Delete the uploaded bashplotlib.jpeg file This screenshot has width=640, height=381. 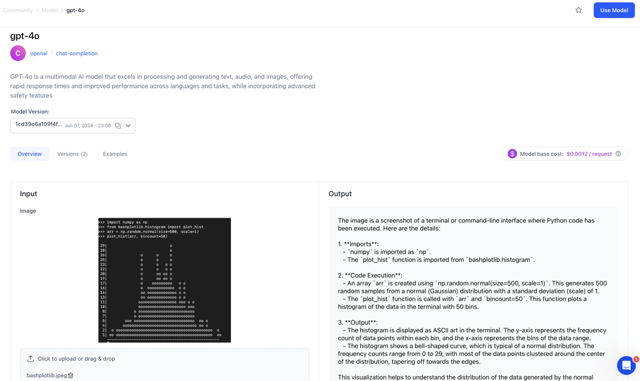(71, 375)
